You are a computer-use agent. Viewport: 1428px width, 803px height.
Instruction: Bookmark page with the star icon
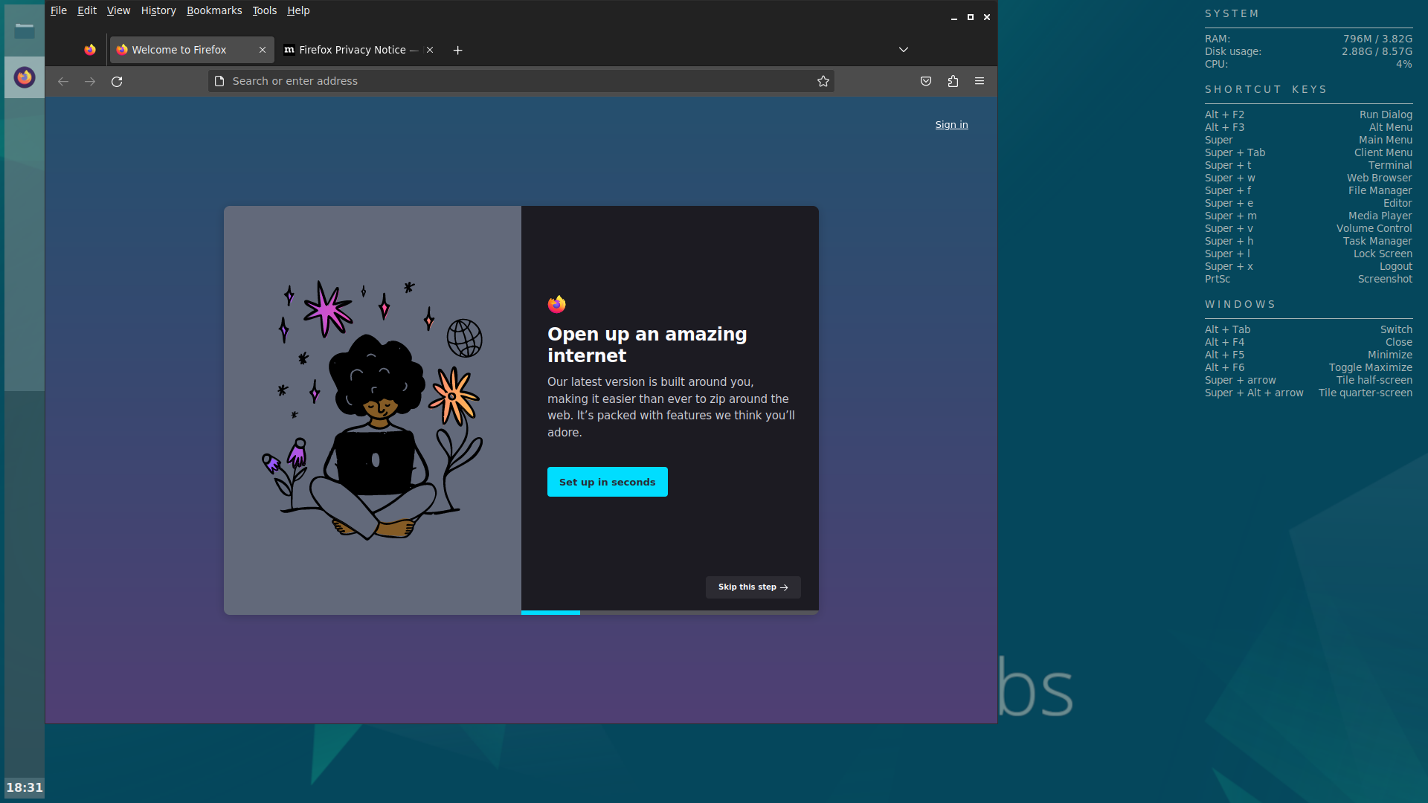pyautogui.click(x=823, y=82)
